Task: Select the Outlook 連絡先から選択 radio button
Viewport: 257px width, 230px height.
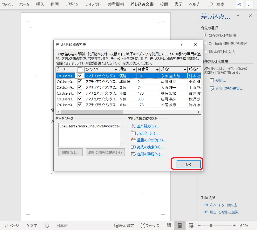Action: tap(205, 44)
